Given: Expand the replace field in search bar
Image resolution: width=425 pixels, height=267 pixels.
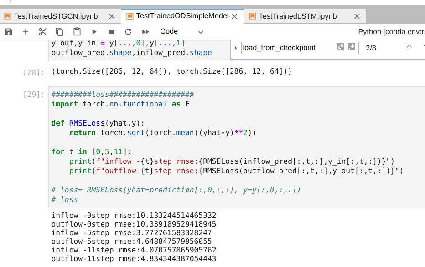Looking at the screenshot, I should click(x=236, y=48).
